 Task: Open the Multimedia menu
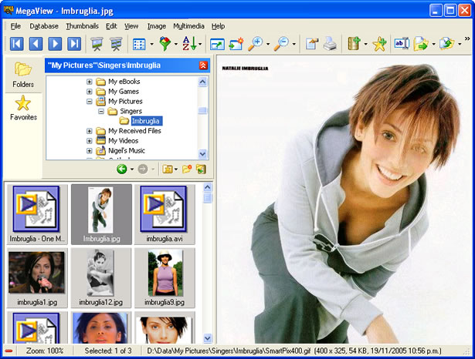pyautogui.click(x=188, y=25)
